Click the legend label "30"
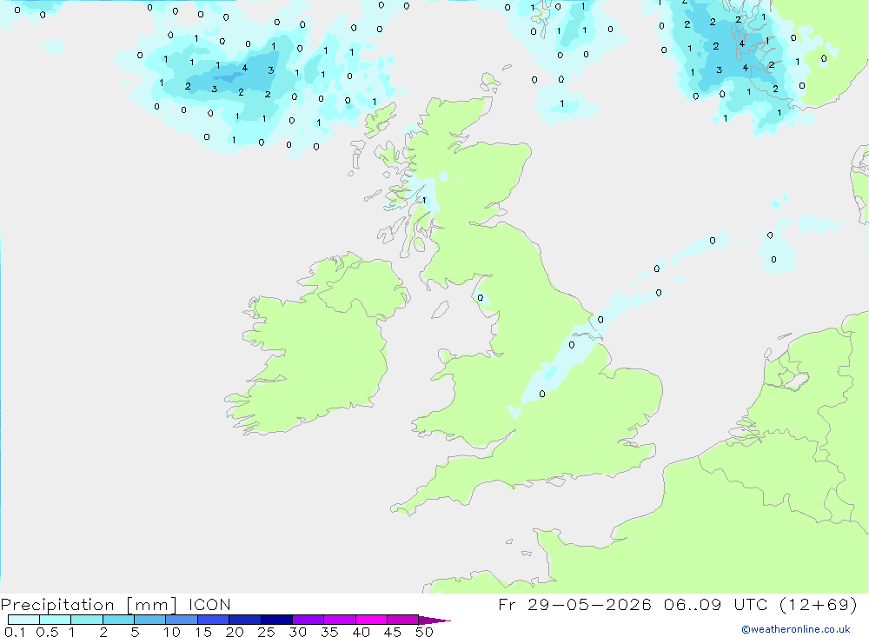Screen dimensions: 869x637 click(x=297, y=632)
